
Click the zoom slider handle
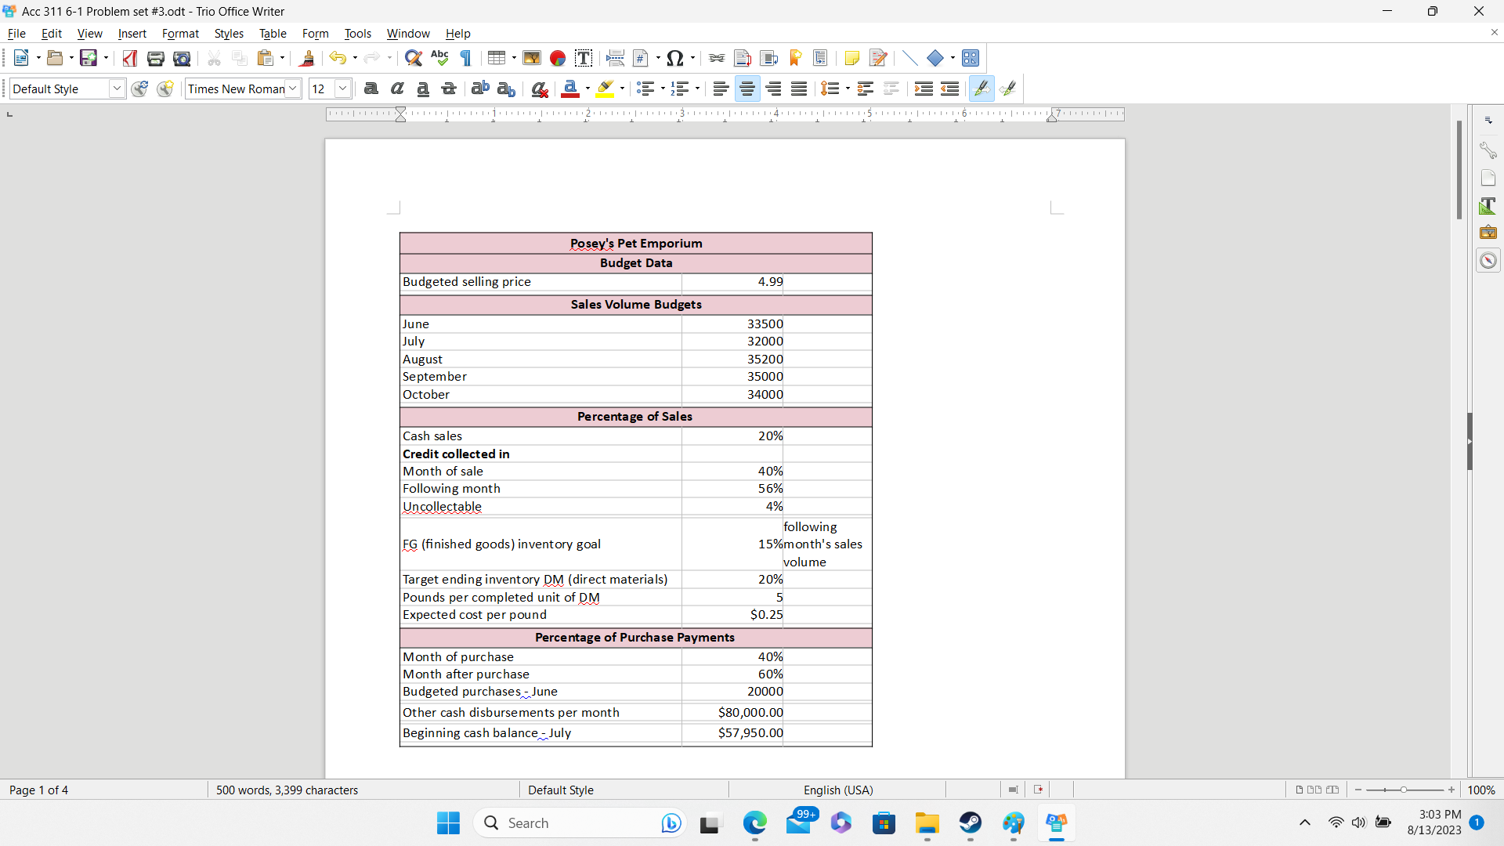(1404, 790)
